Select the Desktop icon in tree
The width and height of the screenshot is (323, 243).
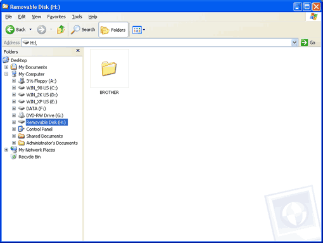(x=6, y=60)
